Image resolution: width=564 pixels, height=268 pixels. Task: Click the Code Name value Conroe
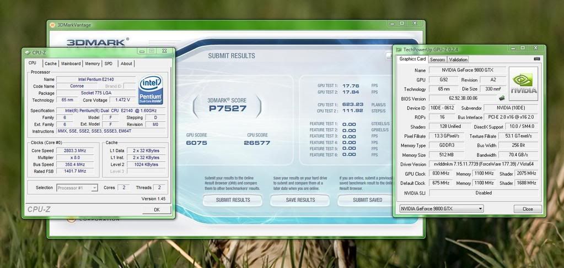tap(77, 86)
